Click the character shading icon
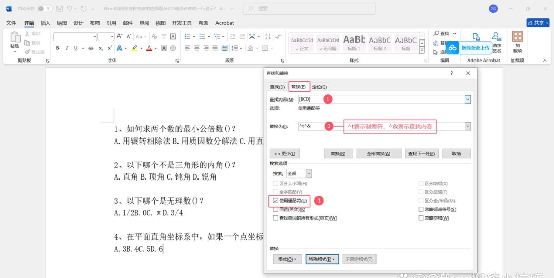This screenshot has width=554, height=278. (164, 48)
